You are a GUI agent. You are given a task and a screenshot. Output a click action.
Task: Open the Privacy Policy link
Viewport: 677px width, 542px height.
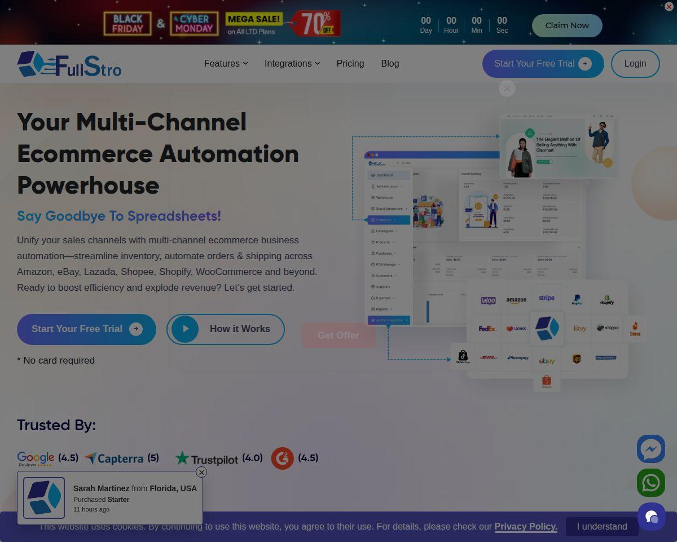(526, 526)
